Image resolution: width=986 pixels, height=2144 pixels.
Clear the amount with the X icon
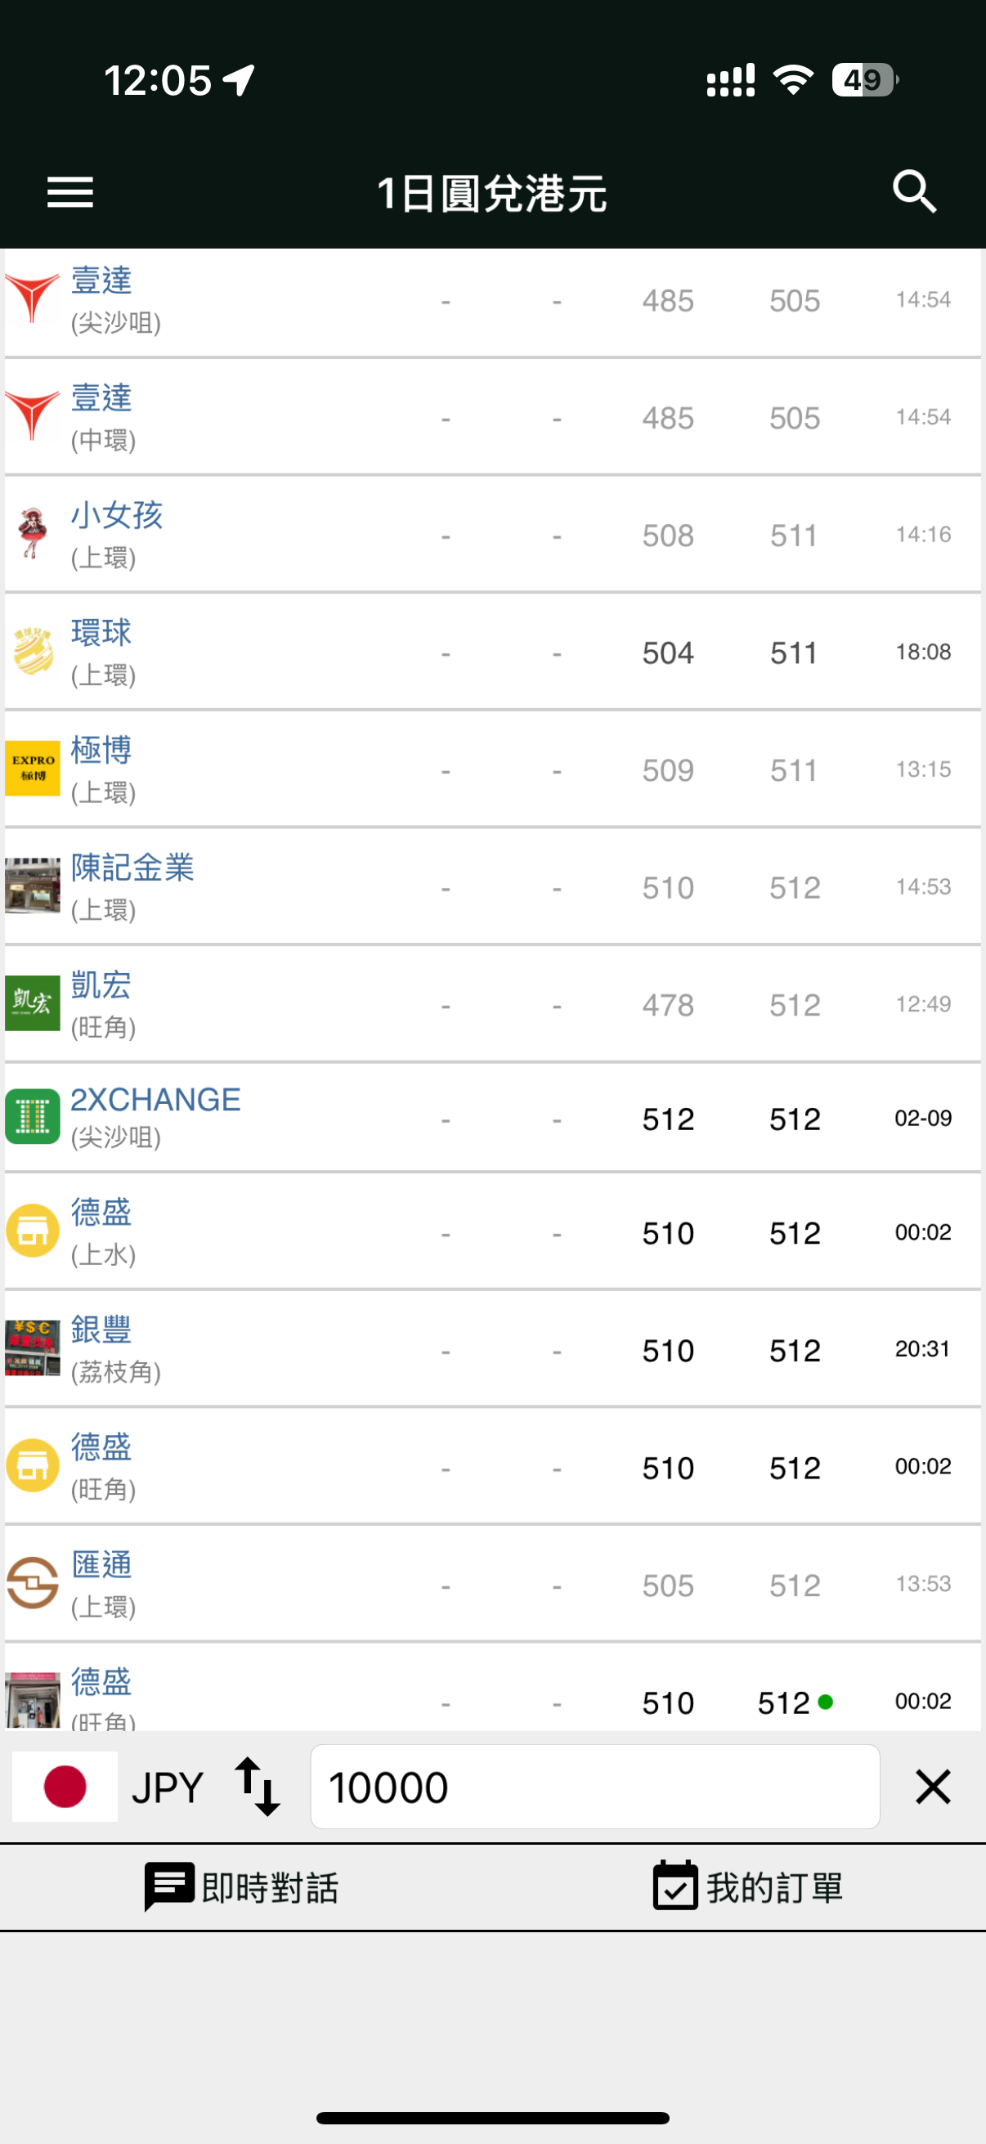pos(933,1787)
